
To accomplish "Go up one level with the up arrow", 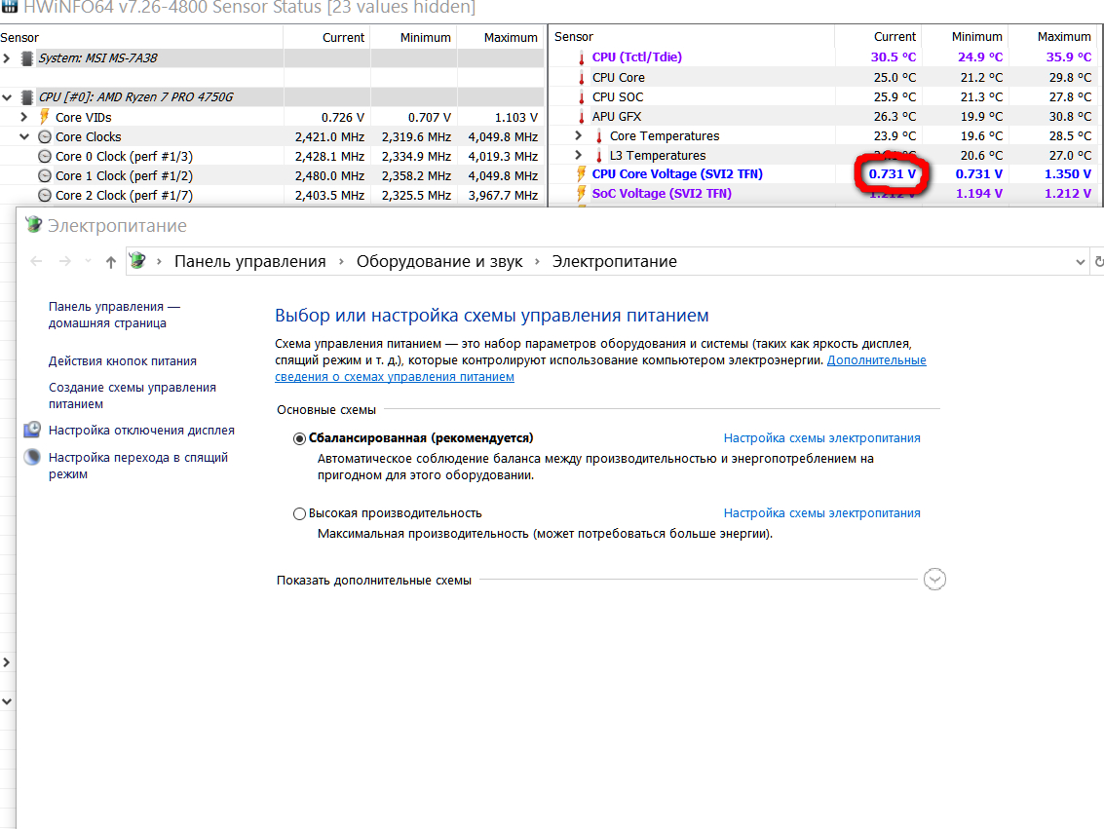I will [x=110, y=262].
